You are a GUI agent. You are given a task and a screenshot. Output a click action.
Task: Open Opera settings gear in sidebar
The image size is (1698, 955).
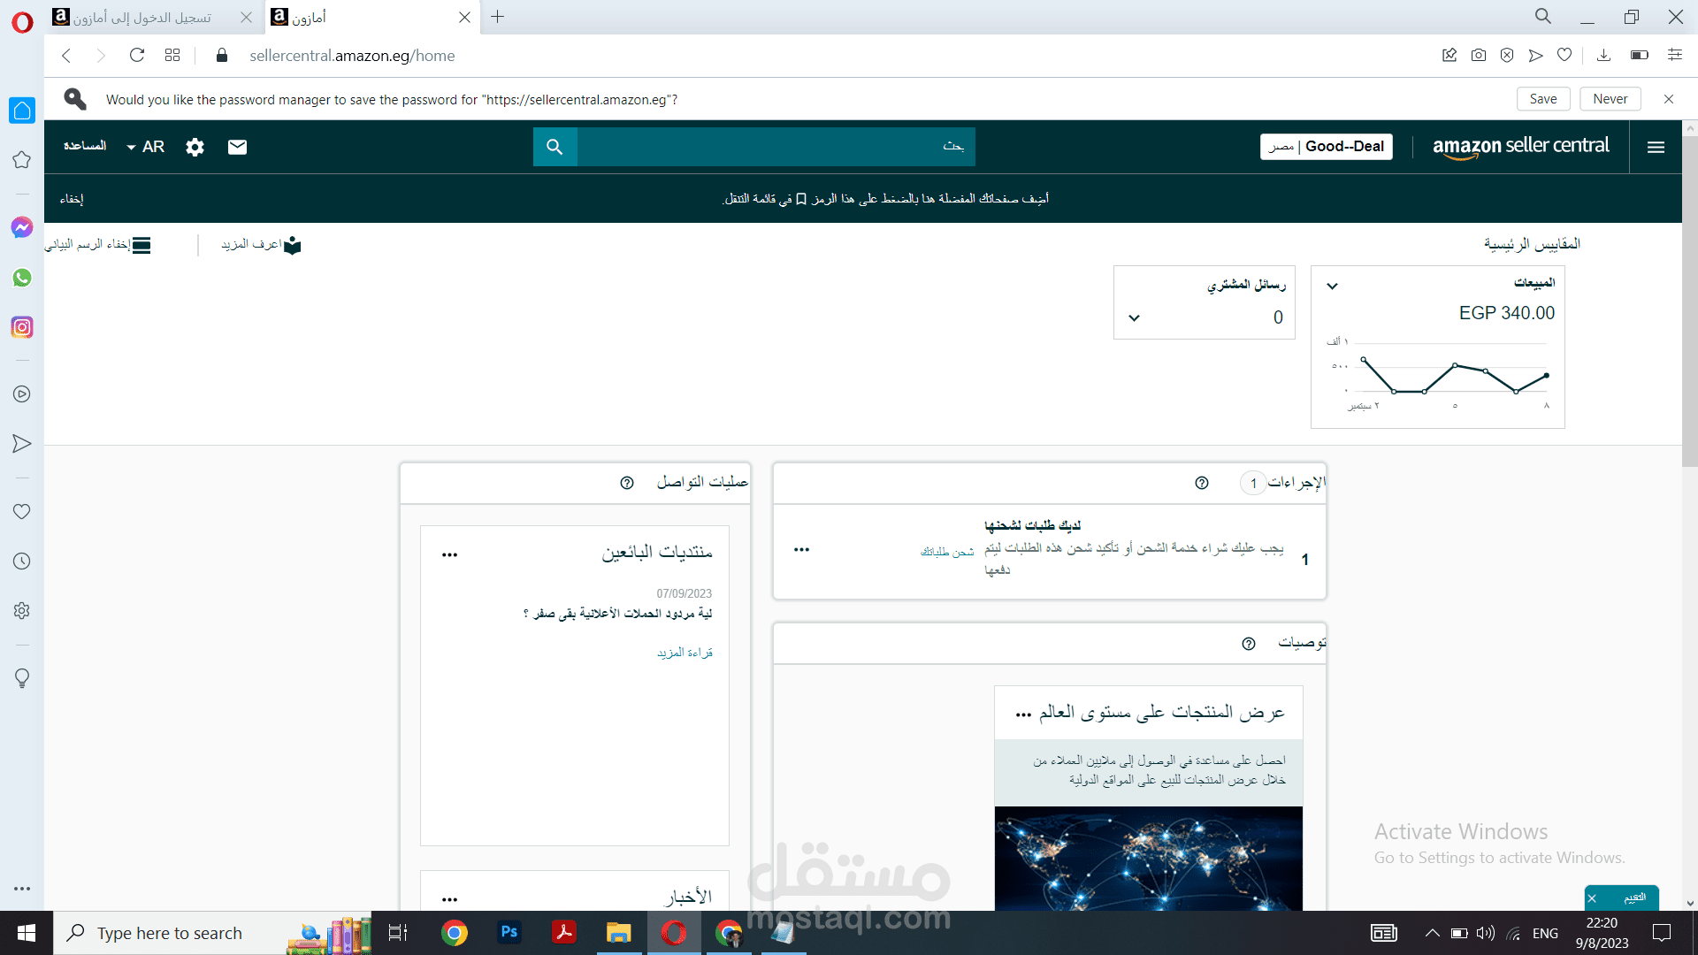tap(22, 611)
